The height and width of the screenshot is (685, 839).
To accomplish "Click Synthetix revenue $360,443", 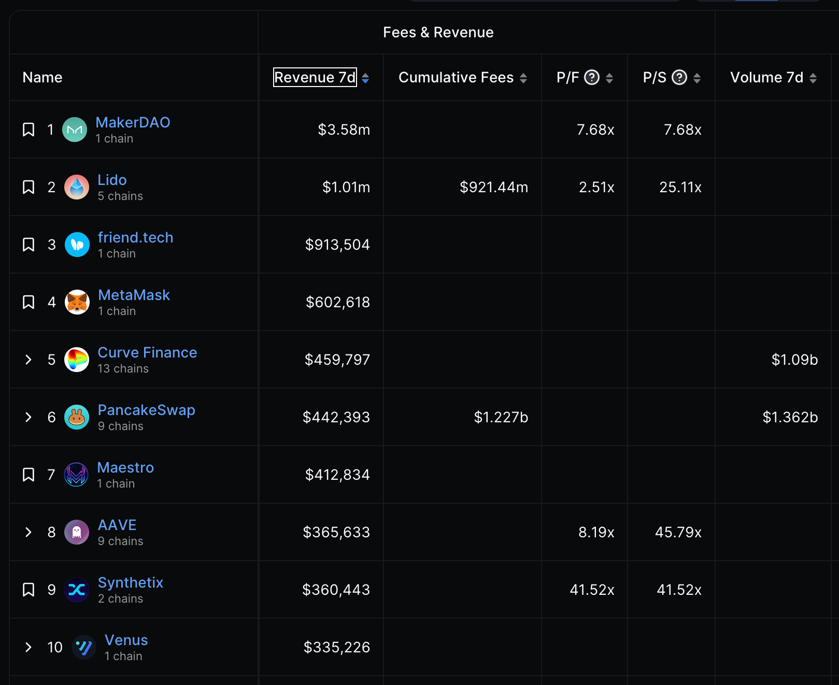I will coord(336,590).
